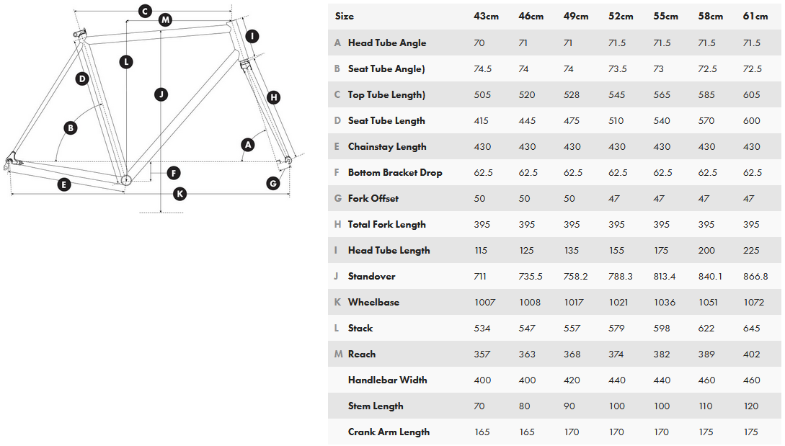The height and width of the screenshot is (446, 785).
Task: Select the circled I head tube marker
Action: coord(252,36)
